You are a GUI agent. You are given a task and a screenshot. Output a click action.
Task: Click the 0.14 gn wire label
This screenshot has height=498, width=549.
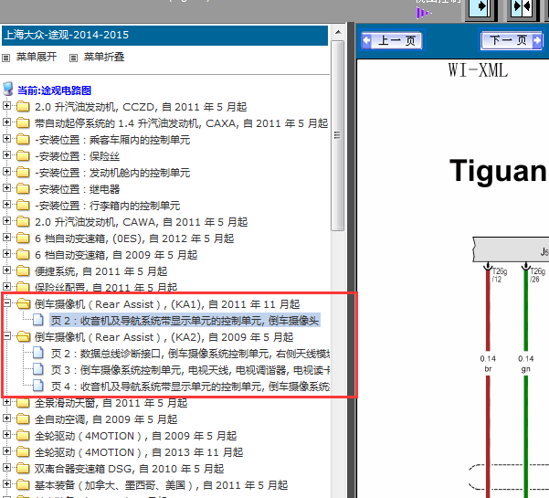526,364
